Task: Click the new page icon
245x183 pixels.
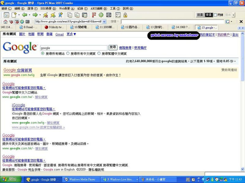Action: [x=14, y=15]
